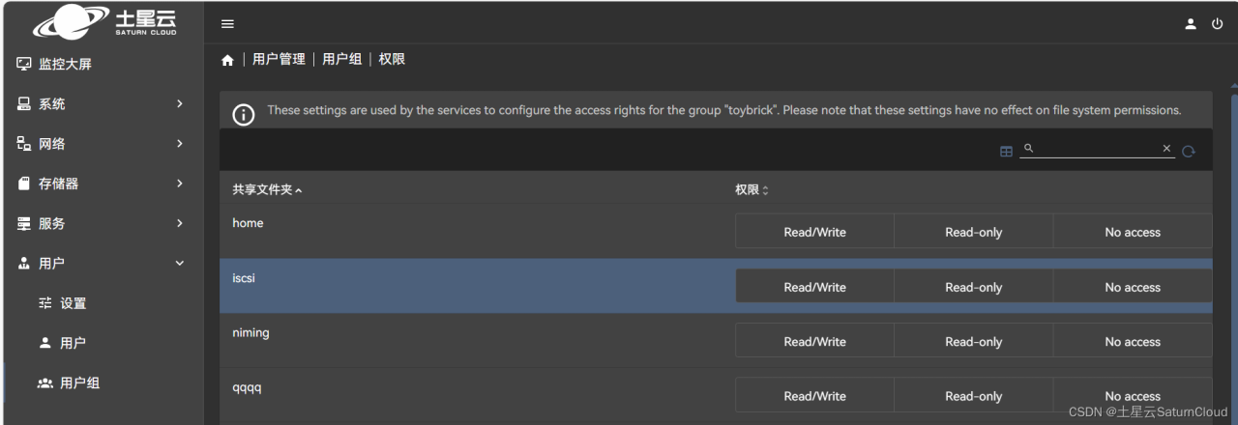Click the hamburger menu icon
This screenshot has height=425, width=1238.
227,24
